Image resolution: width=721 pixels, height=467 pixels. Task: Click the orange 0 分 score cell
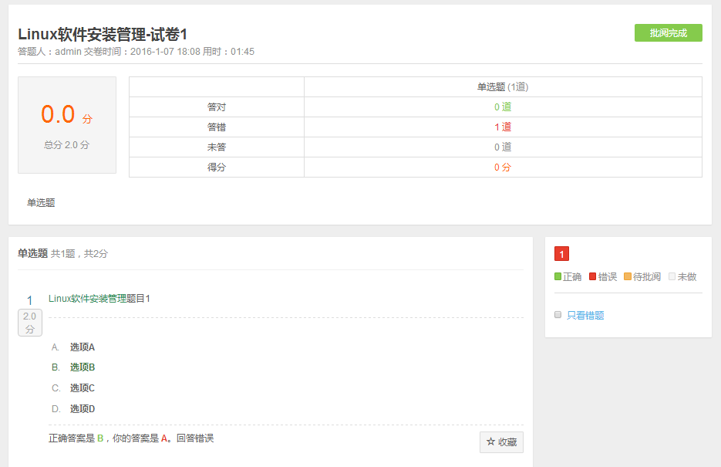click(503, 168)
